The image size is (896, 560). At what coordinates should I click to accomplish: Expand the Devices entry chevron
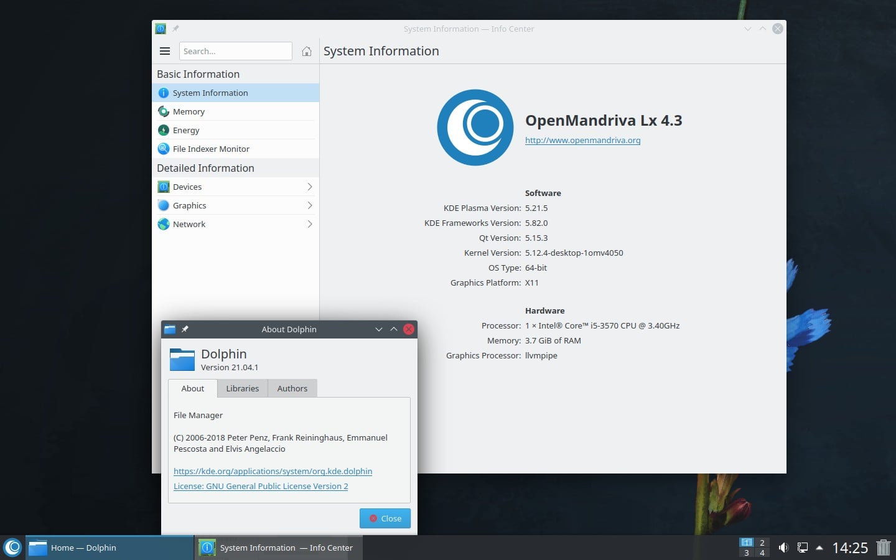click(309, 187)
